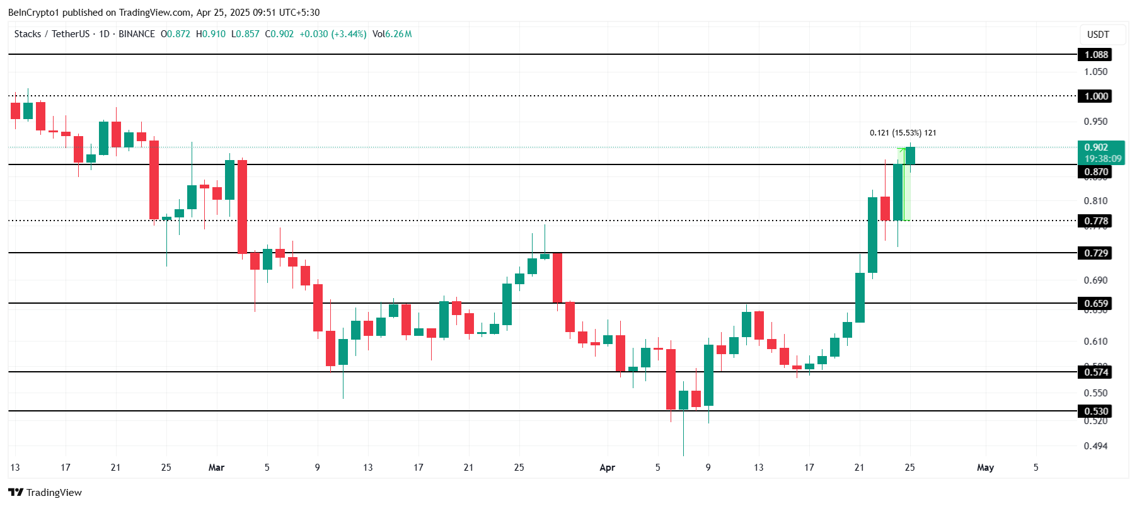The height and width of the screenshot is (506, 1137).
Task: Click the 0.870 price level label
Action: (x=1095, y=172)
